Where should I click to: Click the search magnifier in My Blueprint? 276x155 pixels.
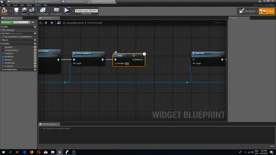29,22
